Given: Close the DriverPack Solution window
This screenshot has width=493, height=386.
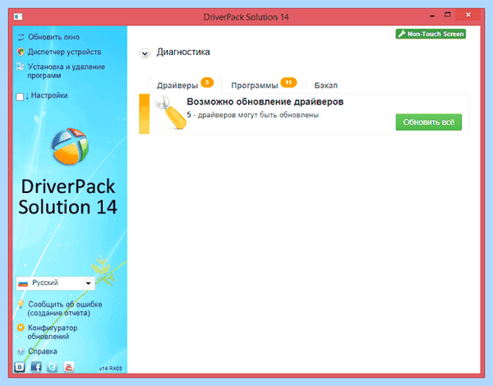Looking at the screenshot, I should pyautogui.click(x=468, y=15).
